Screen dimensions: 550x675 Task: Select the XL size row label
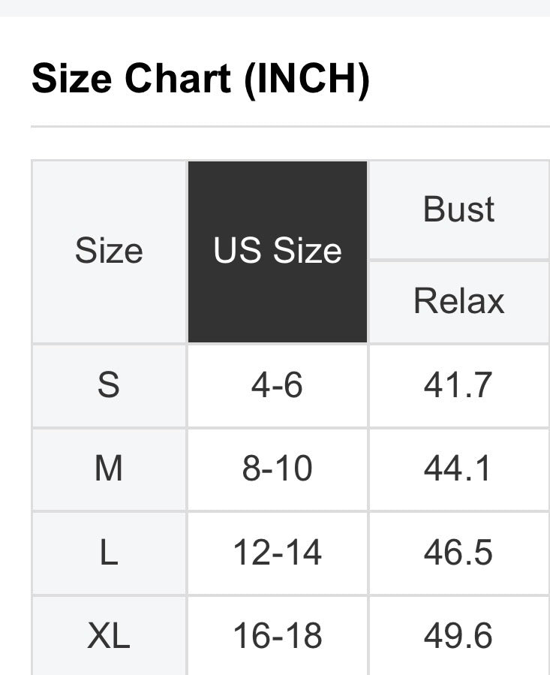109,636
